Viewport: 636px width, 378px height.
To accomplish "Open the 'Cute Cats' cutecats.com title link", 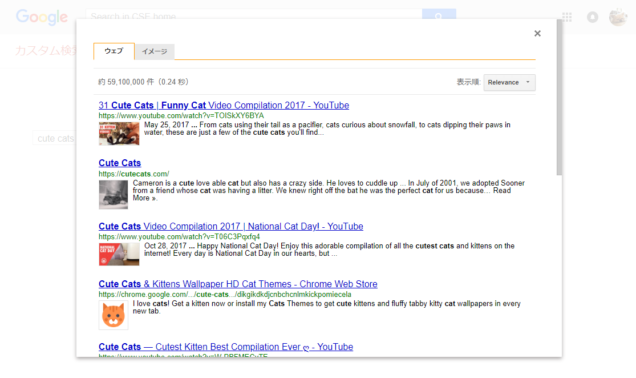I will [x=120, y=163].
